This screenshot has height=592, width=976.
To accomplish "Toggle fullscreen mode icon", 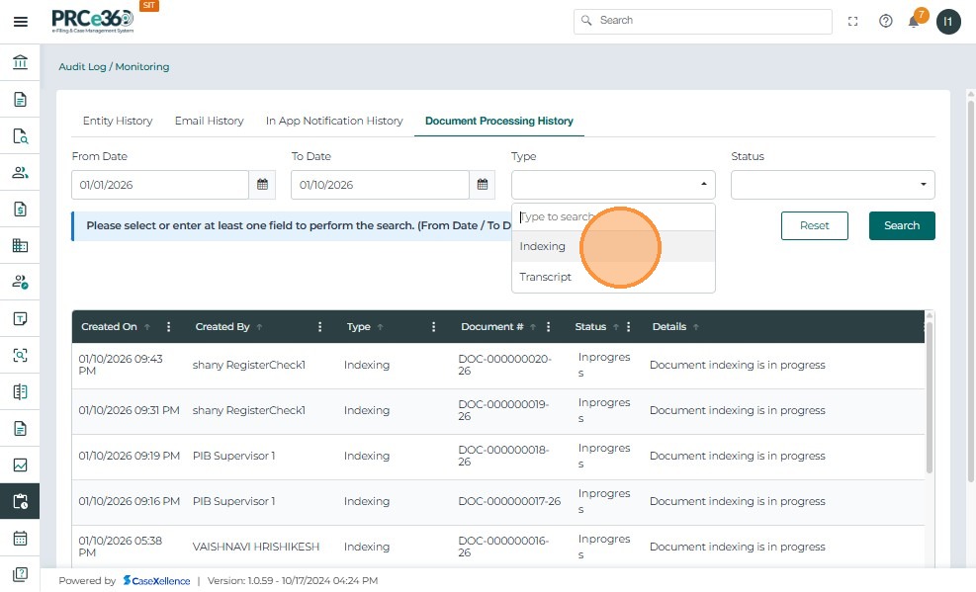I will point(852,21).
